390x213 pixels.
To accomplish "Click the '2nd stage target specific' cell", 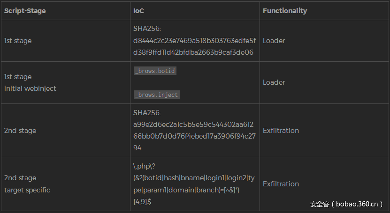I will click(x=27, y=184).
